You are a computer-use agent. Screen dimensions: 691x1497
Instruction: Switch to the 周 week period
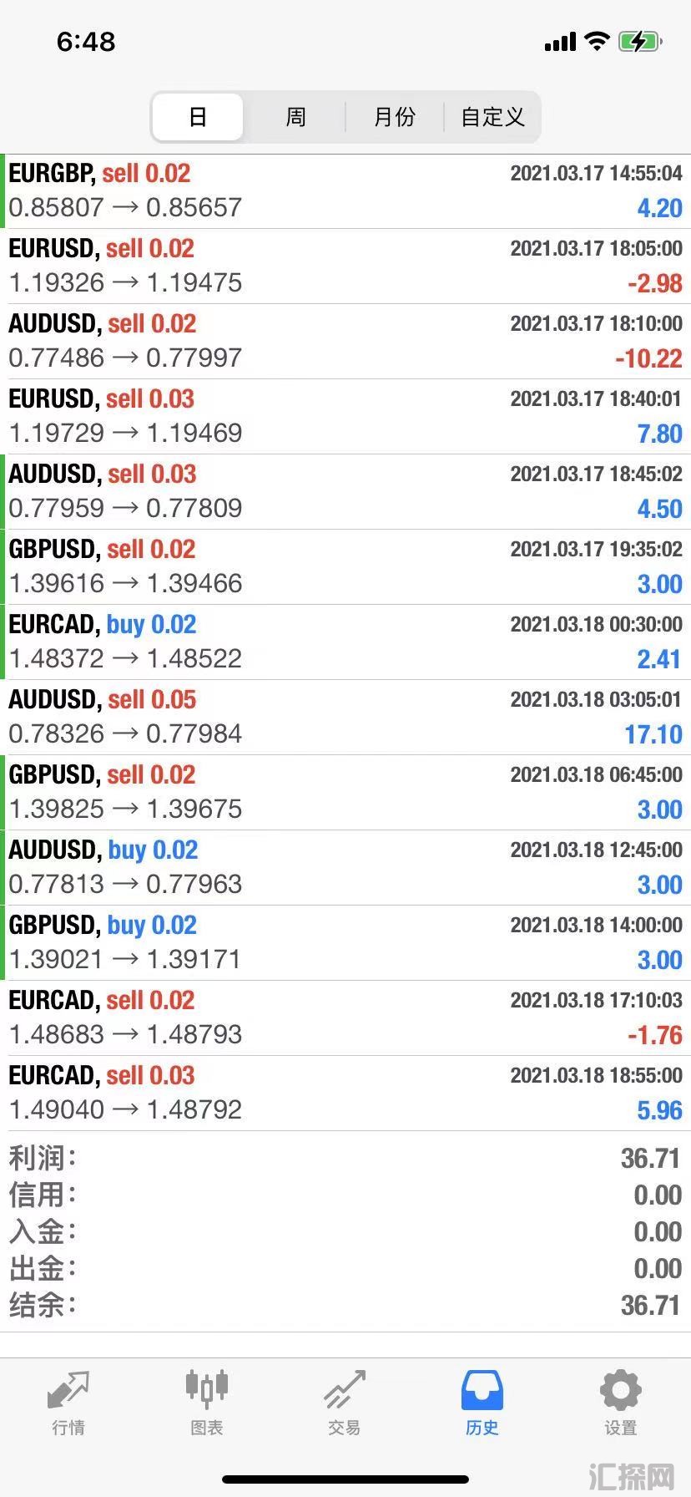295,117
